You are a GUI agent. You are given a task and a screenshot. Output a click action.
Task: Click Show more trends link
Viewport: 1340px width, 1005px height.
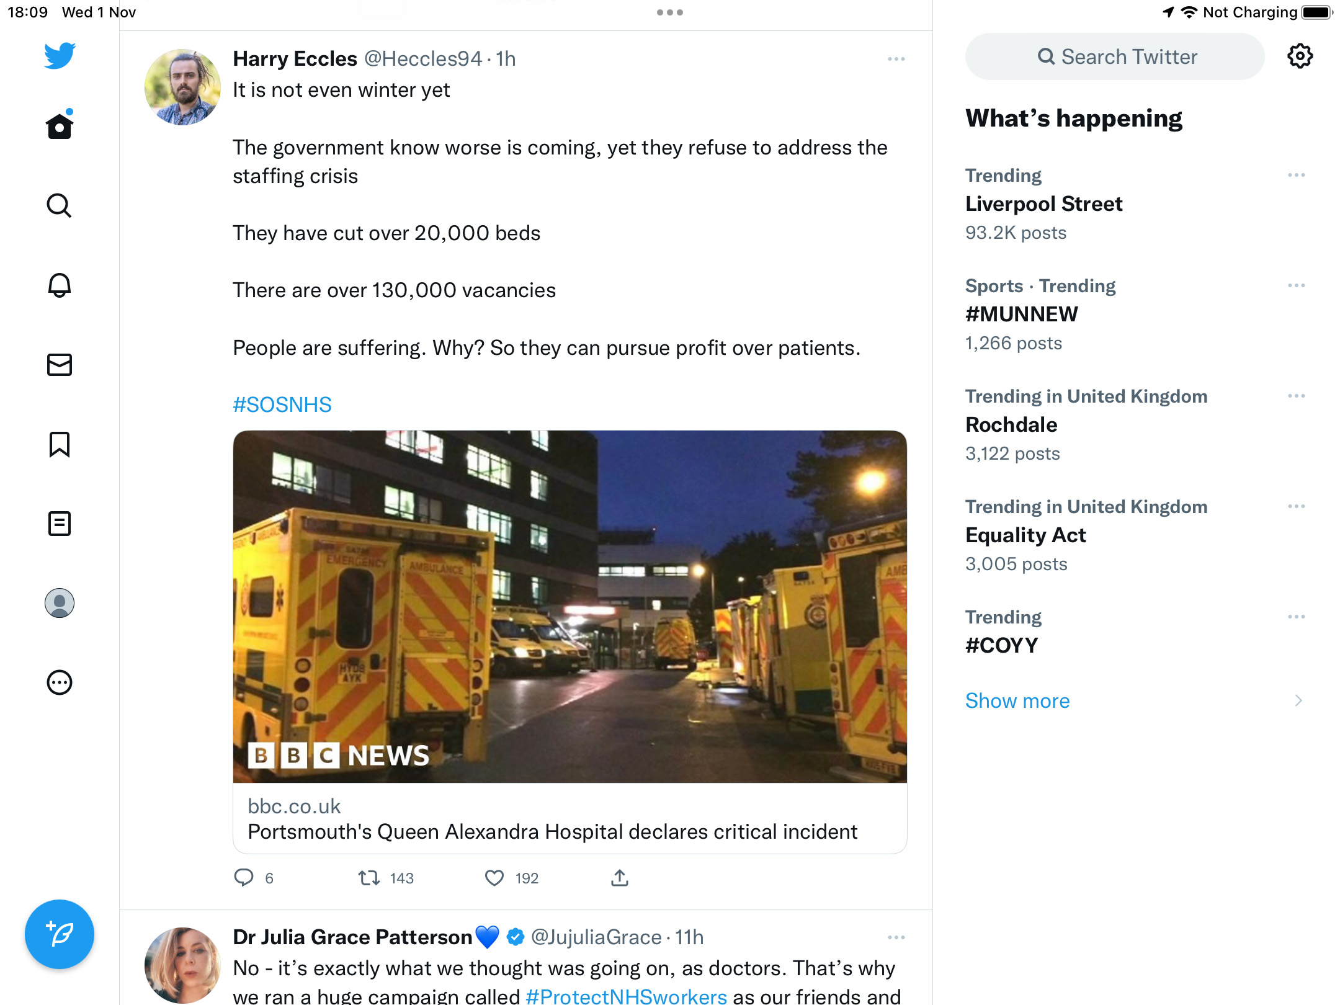click(1017, 700)
